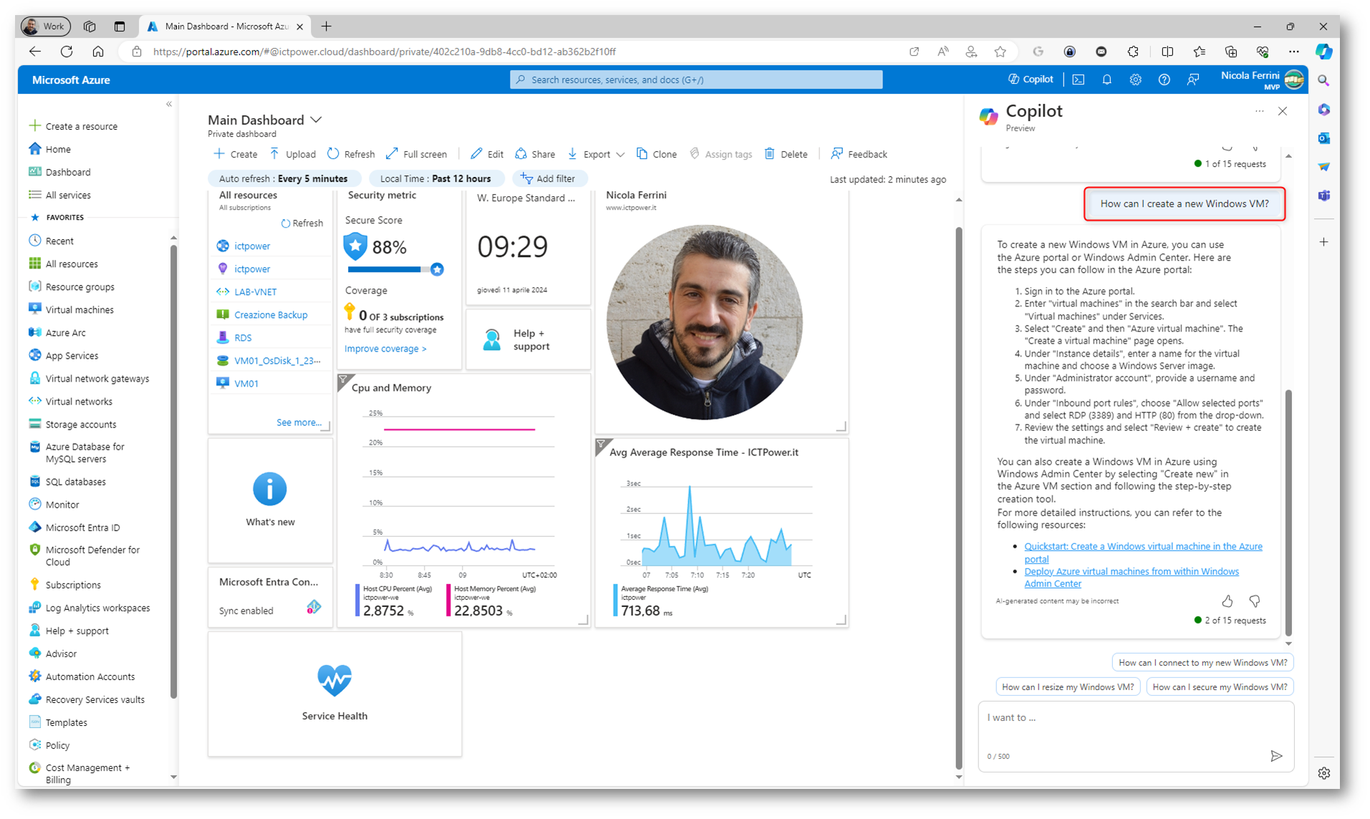Viewport: 1370px width, 819px height.
Task: Open the Service Health tile
Action: pos(334,694)
